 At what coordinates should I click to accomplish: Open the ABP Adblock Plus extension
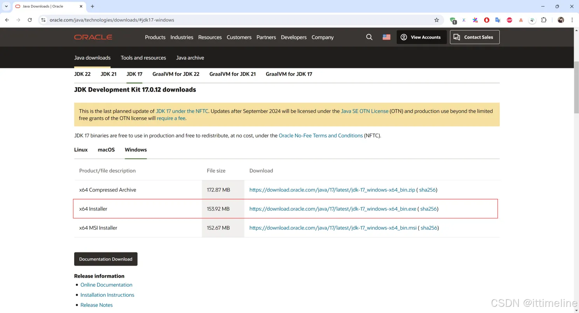click(x=509, y=20)
